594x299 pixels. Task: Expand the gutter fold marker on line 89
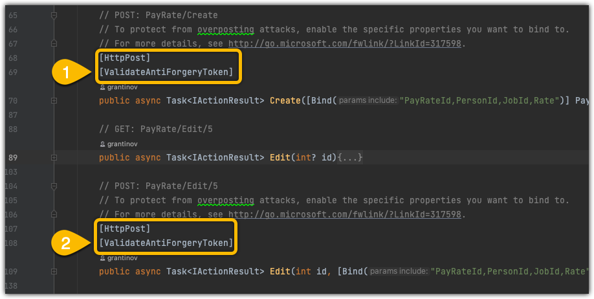[x=54, y=158]
